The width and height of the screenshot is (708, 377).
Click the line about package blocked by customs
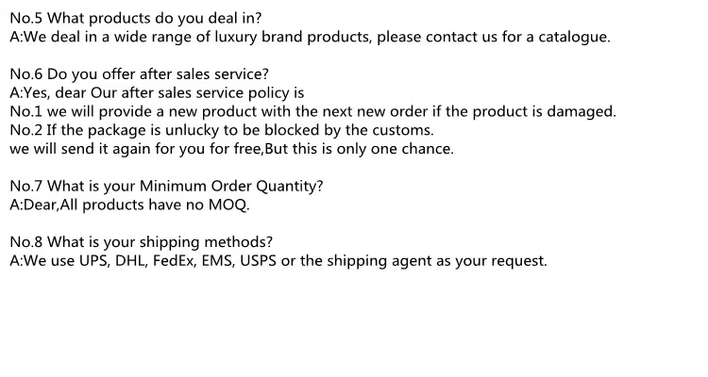pos(222,130)
